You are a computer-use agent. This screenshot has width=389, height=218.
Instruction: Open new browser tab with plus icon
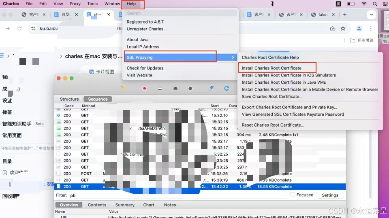(x=345, y=15)
